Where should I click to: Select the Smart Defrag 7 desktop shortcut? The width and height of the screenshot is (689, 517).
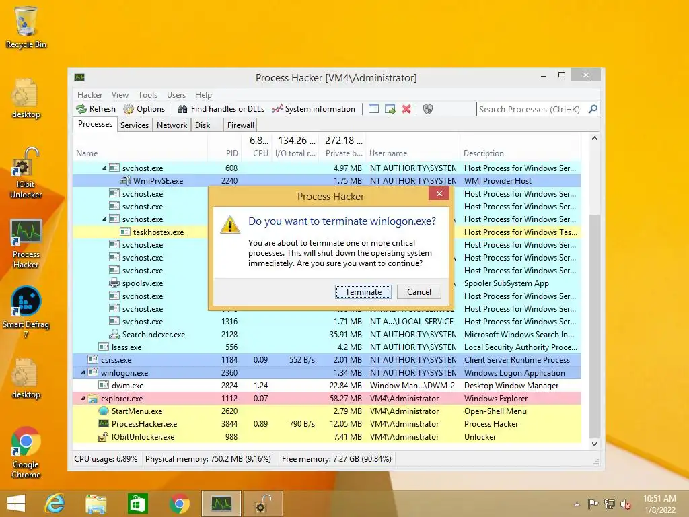(x=26, y=312)
